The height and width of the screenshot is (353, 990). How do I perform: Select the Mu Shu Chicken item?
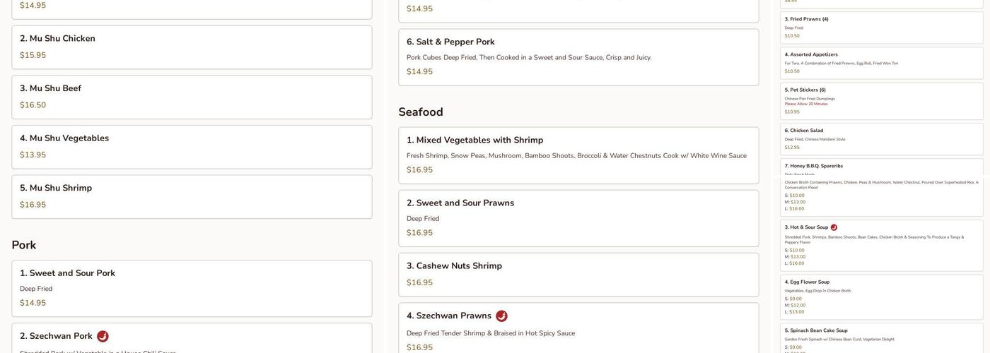click(192, 47)
